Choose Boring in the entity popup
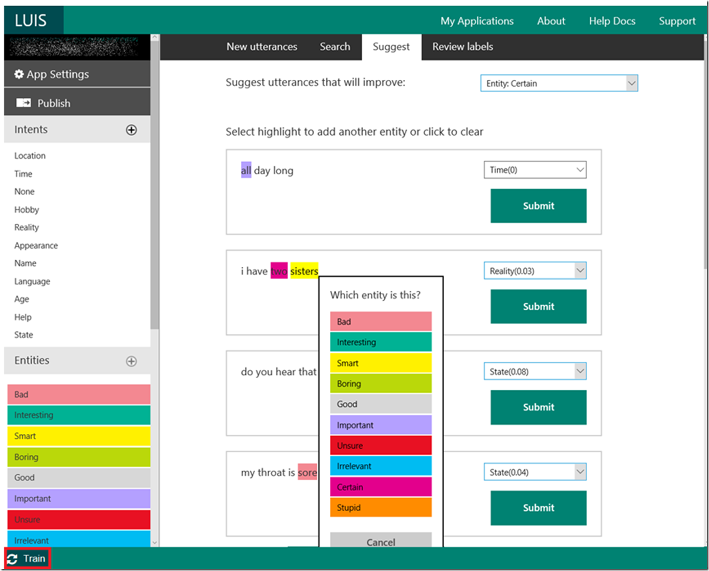Screen dimensions: 709x571 [x=381, y=384]
